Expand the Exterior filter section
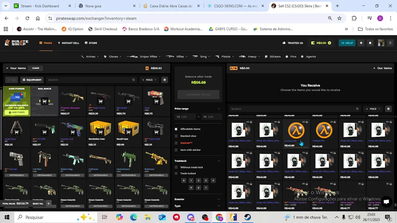The height and width of the screenshot is (223, 397). point(219,199)
